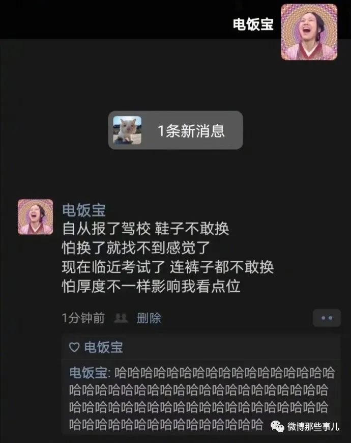The height and width of the screenshot is (443, 351).
Task: Tap the small 电饭宝 avatar beside the post
Action: click(x=35, y=217)
